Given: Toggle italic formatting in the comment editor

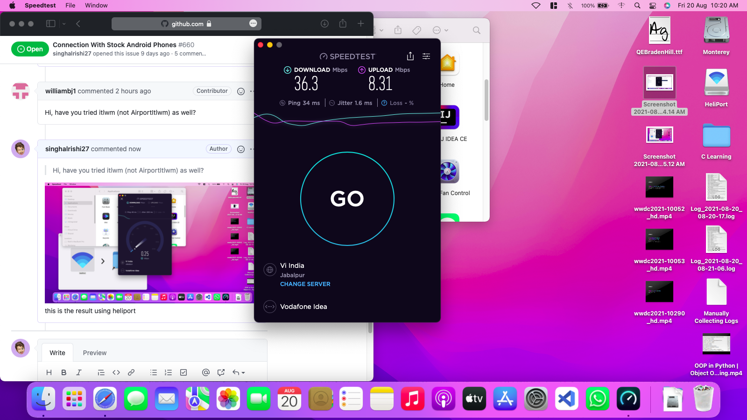Looking at the screenshot, I should point(79,372).
